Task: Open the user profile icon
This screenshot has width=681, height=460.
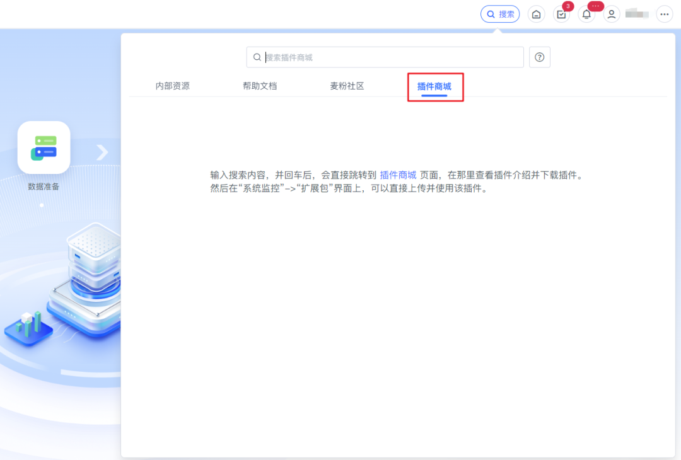Action: coord(611,14)
